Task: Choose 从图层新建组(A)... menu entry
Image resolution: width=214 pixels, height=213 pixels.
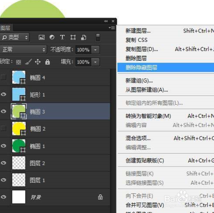Action: (x=147, y=90)
